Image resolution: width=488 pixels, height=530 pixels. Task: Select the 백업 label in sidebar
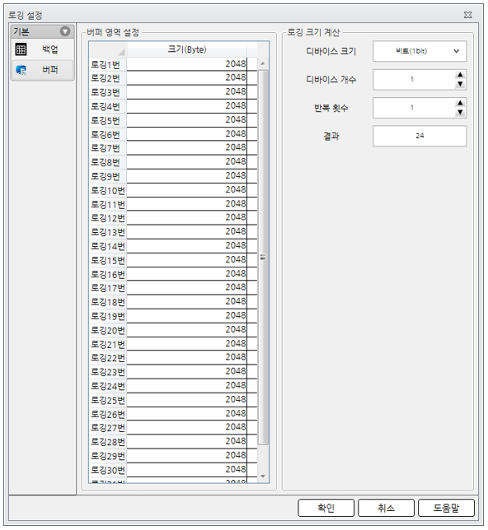pyautogui.click(x=49, y=49)
